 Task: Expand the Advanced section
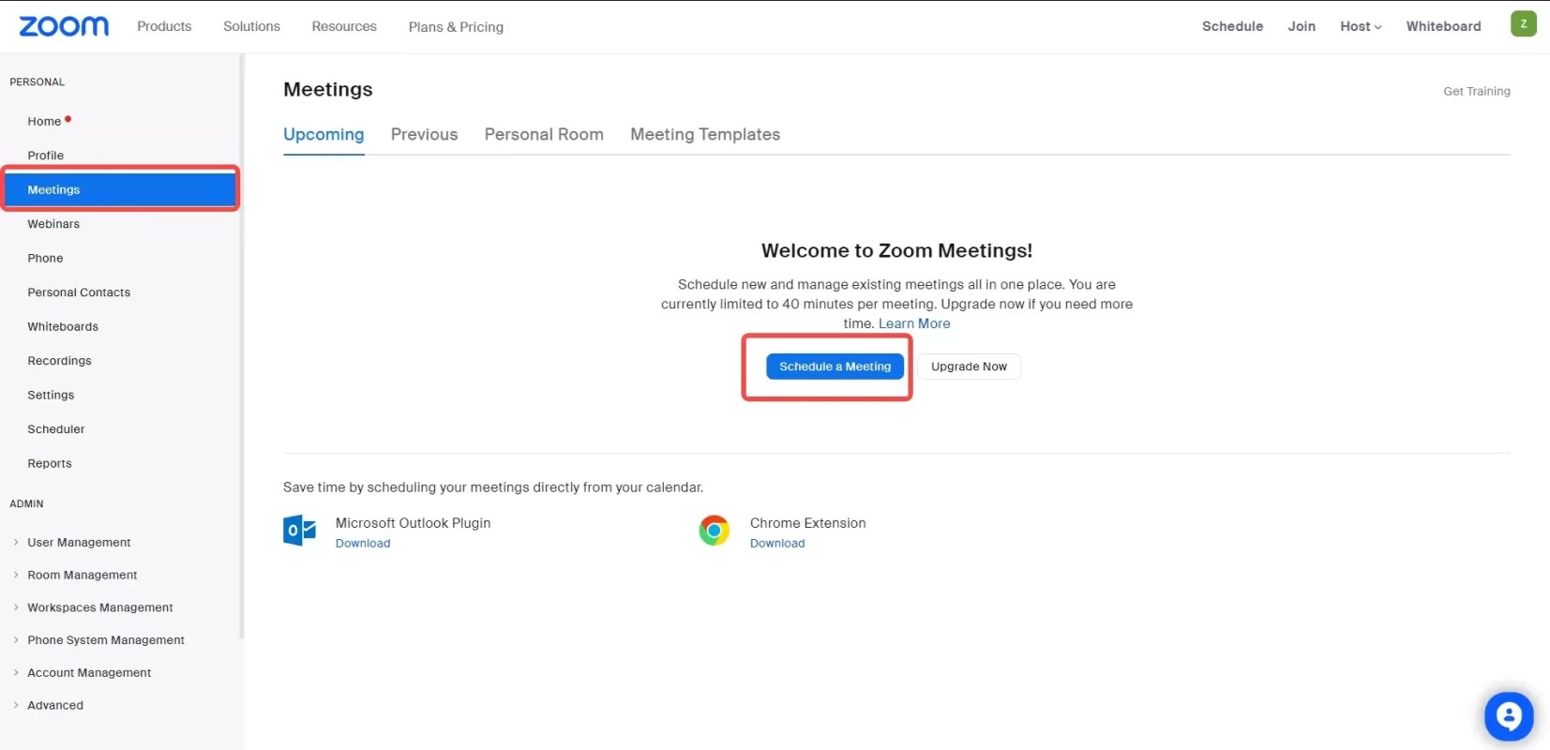(x=54, y=706)
